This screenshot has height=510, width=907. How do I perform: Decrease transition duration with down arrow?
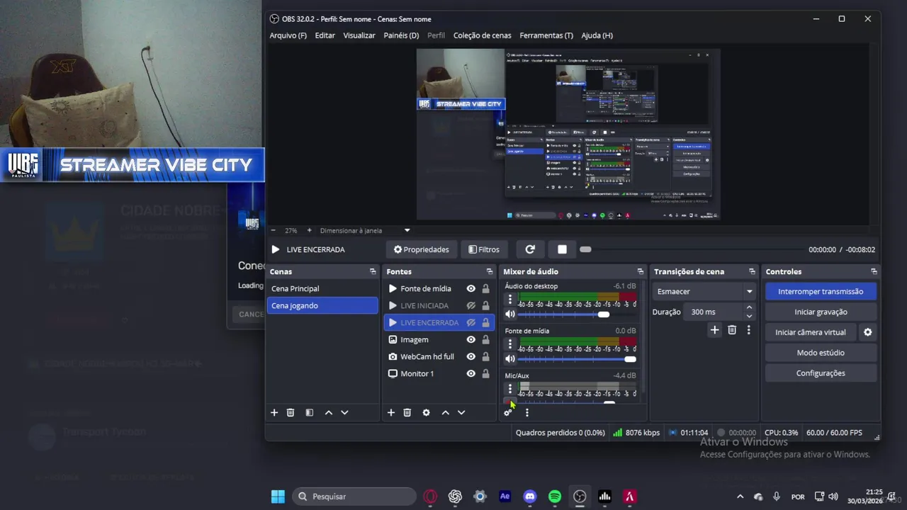[x=749, y=316]
